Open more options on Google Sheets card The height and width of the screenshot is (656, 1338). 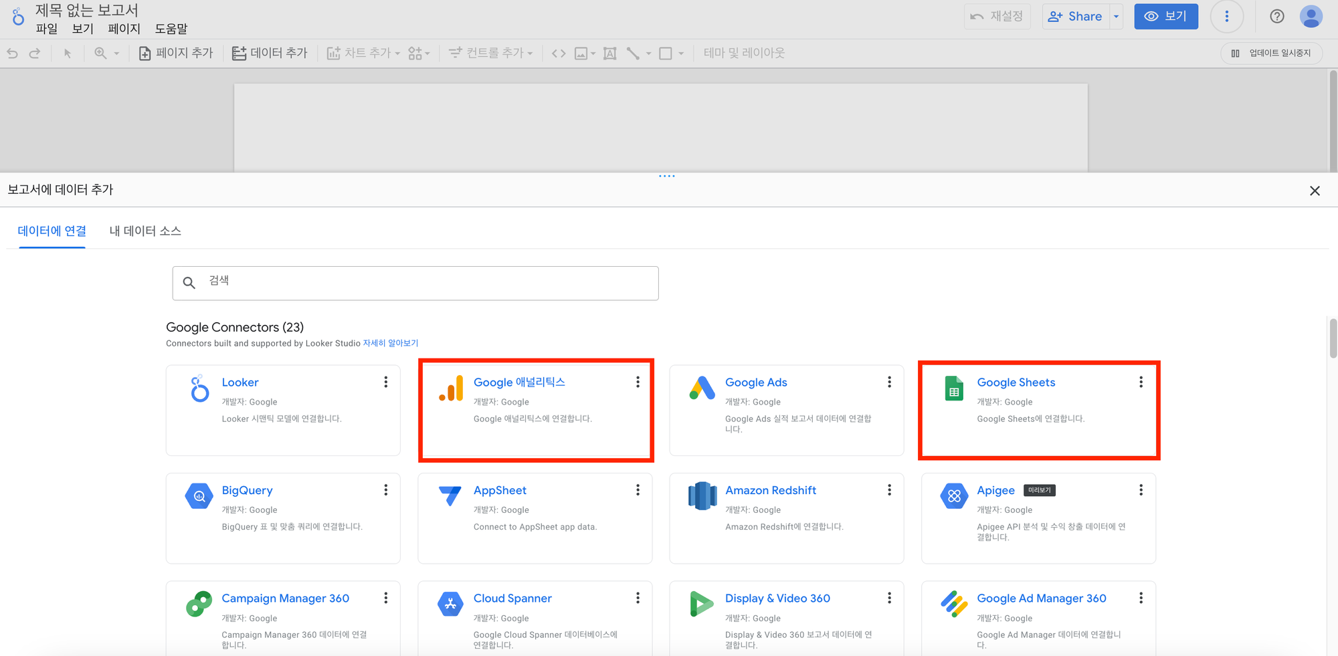pyautogui.click(x=1141, y=382)
